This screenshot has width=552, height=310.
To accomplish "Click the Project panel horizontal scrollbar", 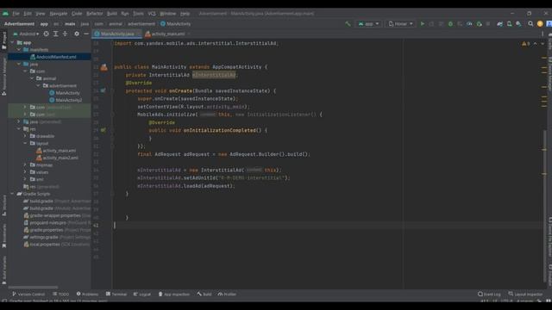I will (33, 287).
